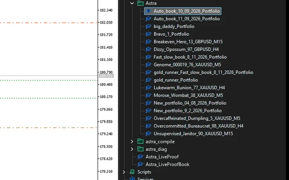The height and width of the screenshot is (180, 289).
Task: Click the gold_runner_Portfolio expert icon
Action: point(149,80)
